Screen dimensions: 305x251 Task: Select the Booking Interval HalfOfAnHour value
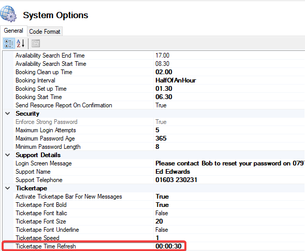coord(229,80)
